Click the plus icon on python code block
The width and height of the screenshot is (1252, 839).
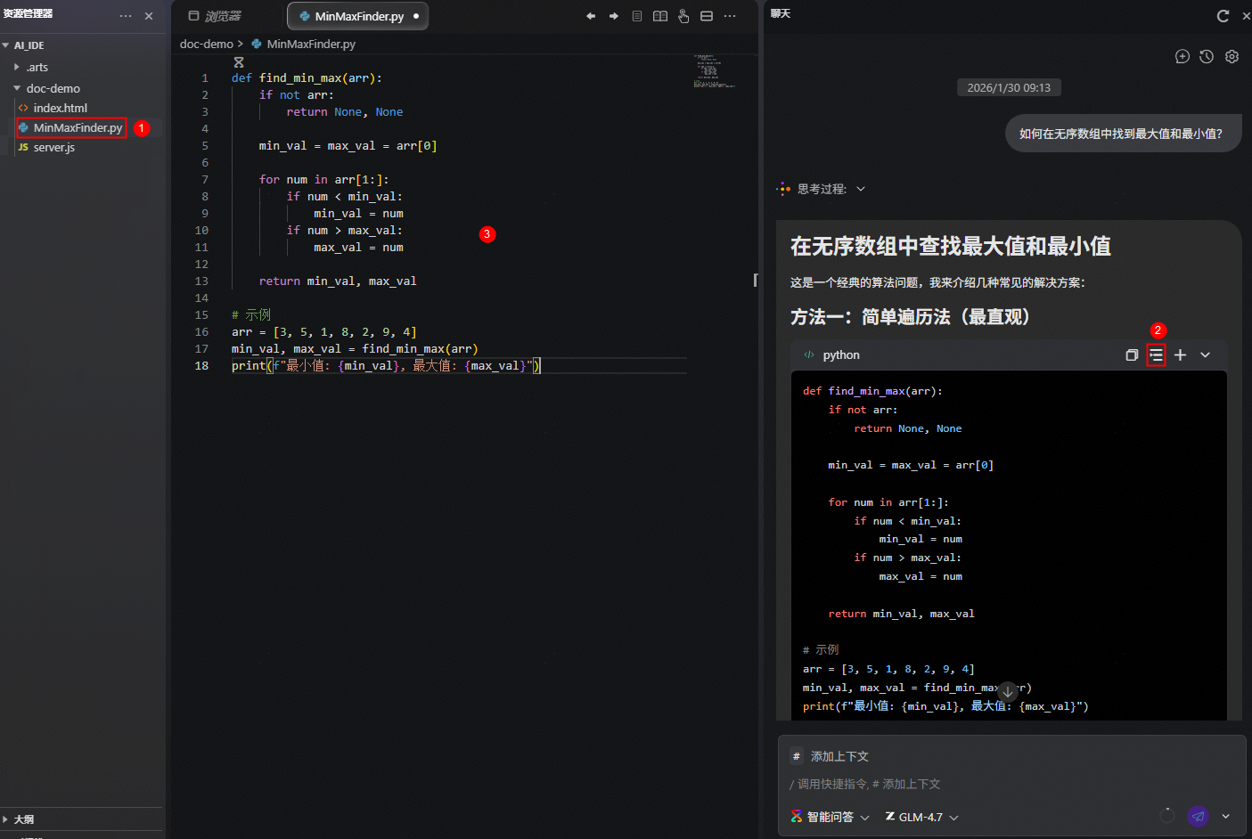point(1180,354)
